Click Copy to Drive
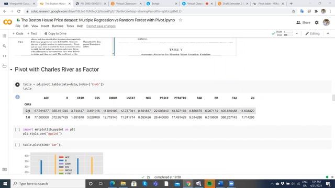 click(55, 33)
